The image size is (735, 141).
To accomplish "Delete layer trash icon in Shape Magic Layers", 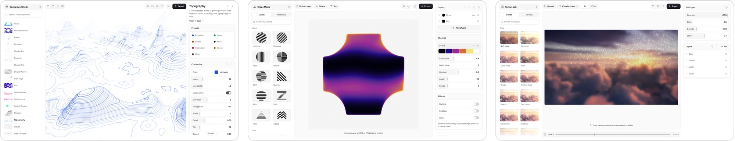I will click(x=479, y=7).
